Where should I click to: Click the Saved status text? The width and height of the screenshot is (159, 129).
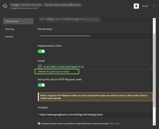(x=145, y=6)
